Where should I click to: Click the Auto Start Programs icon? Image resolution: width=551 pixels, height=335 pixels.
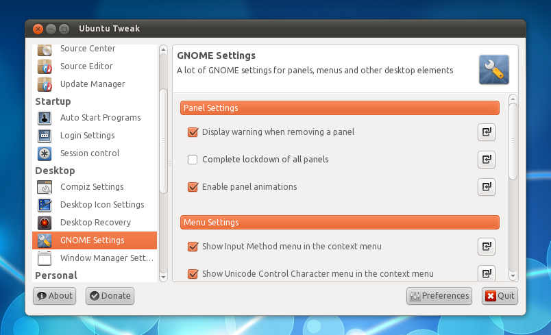click(x=45, y=118)
